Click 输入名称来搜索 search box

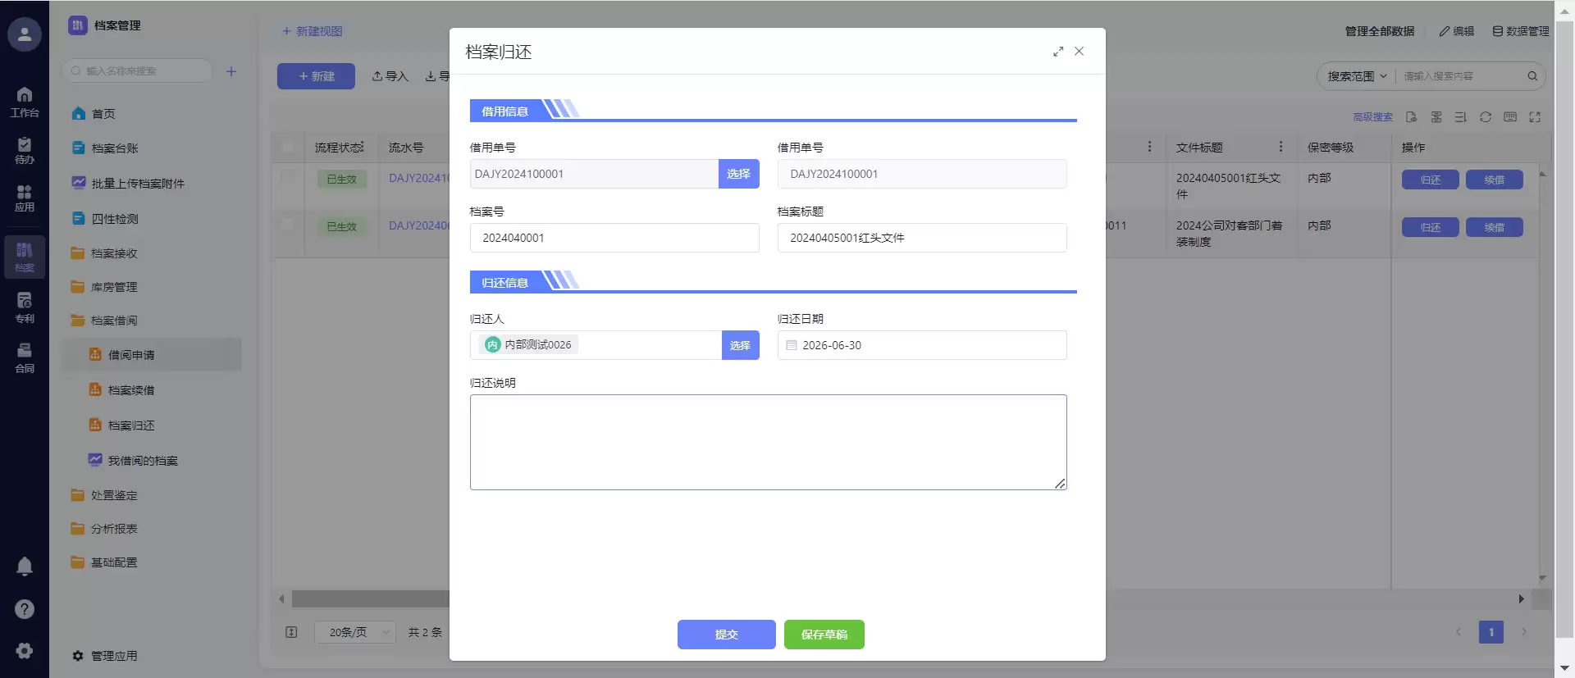(x=137, y=71)
